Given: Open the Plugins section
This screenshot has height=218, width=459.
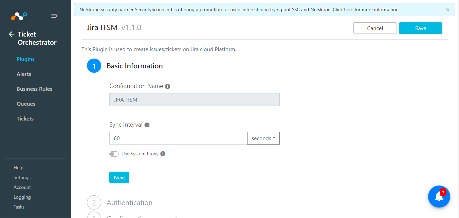Looking at the screenshot, I should pos(26,59).
